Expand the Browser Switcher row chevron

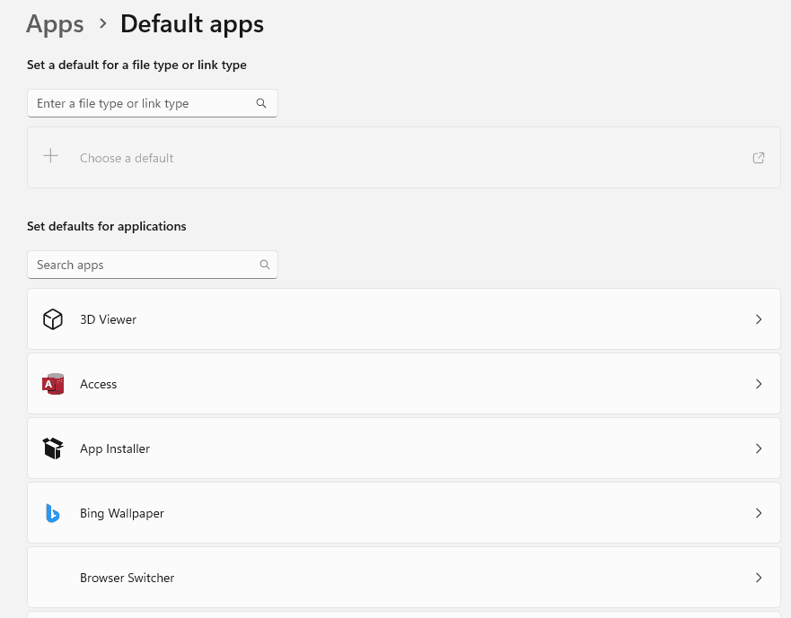tap(758, 577)
